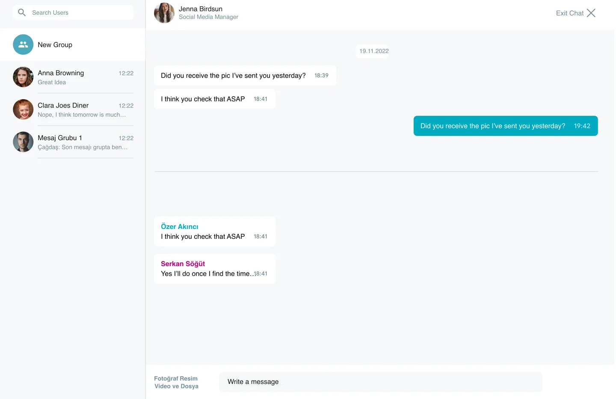
Task: Open the Clara Joes Diner chat
Action: (x=81, y=110)
